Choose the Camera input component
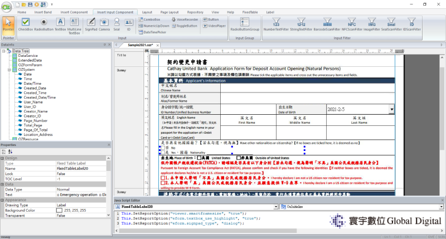Image resolution: width=446 pixels, height=239 pixels. point(104,25)
